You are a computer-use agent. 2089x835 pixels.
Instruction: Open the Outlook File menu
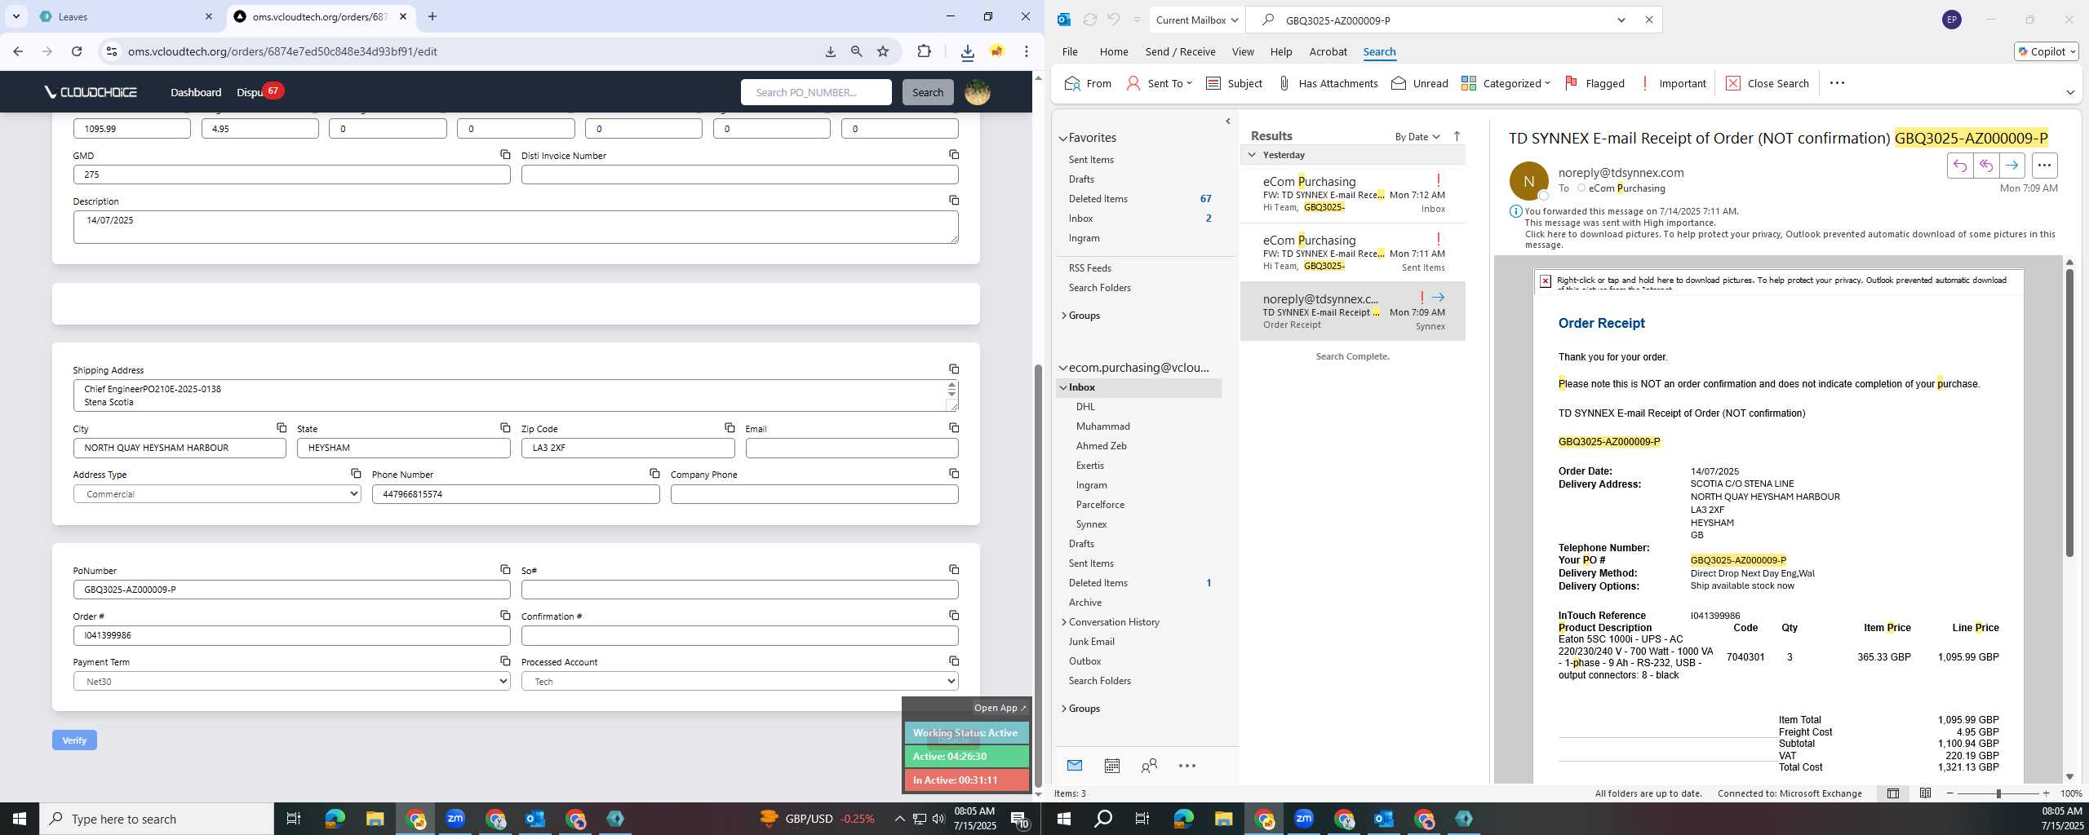[1069, 51]
